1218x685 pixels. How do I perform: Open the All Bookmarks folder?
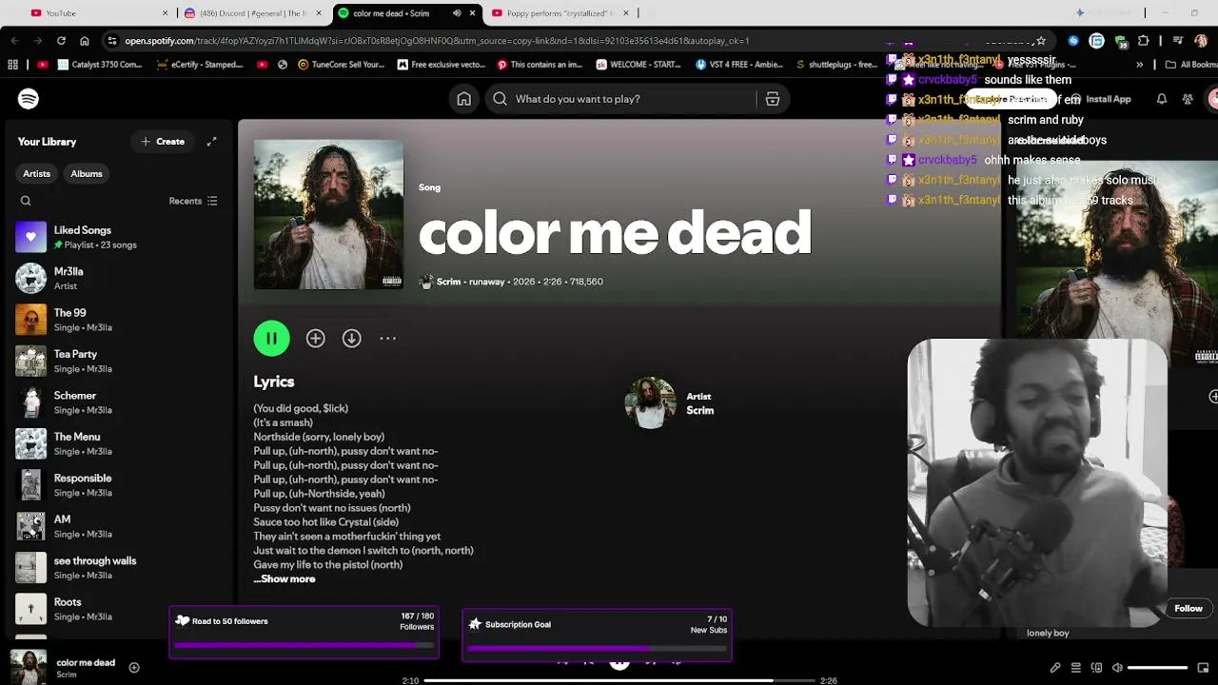(1190, 65)
